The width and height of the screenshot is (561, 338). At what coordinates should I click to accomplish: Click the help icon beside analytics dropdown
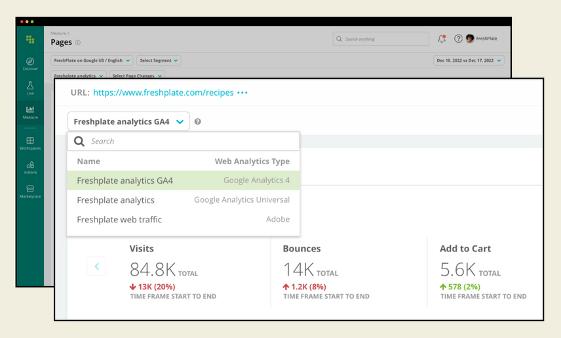197,121
